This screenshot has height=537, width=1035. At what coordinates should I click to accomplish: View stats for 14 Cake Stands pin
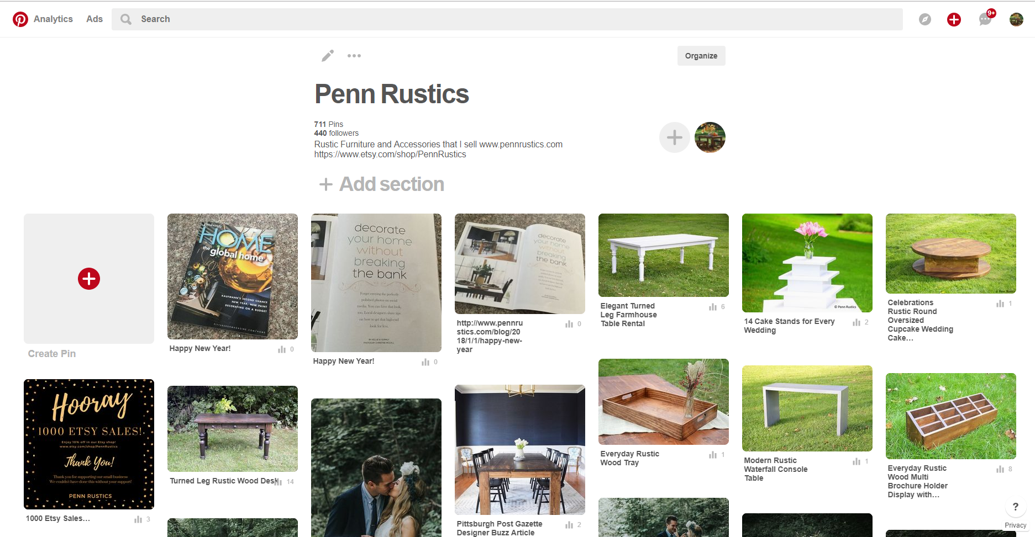tap(857, 322)
